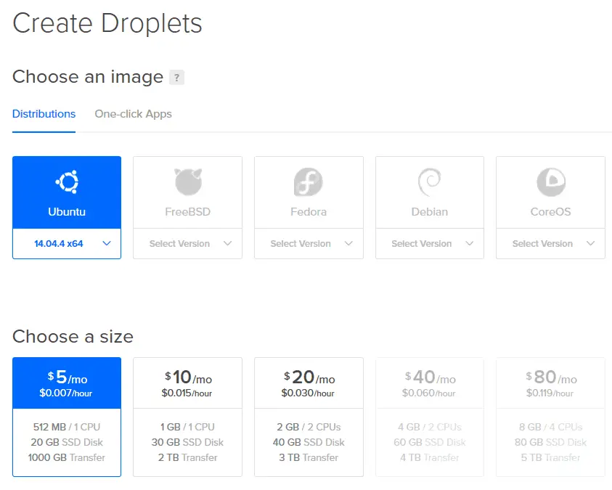Choose the $5/mo droplet size
Viewport: 612px width, 490px height.
67,417
